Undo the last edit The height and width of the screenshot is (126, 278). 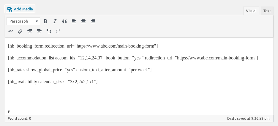coord(49,31)
